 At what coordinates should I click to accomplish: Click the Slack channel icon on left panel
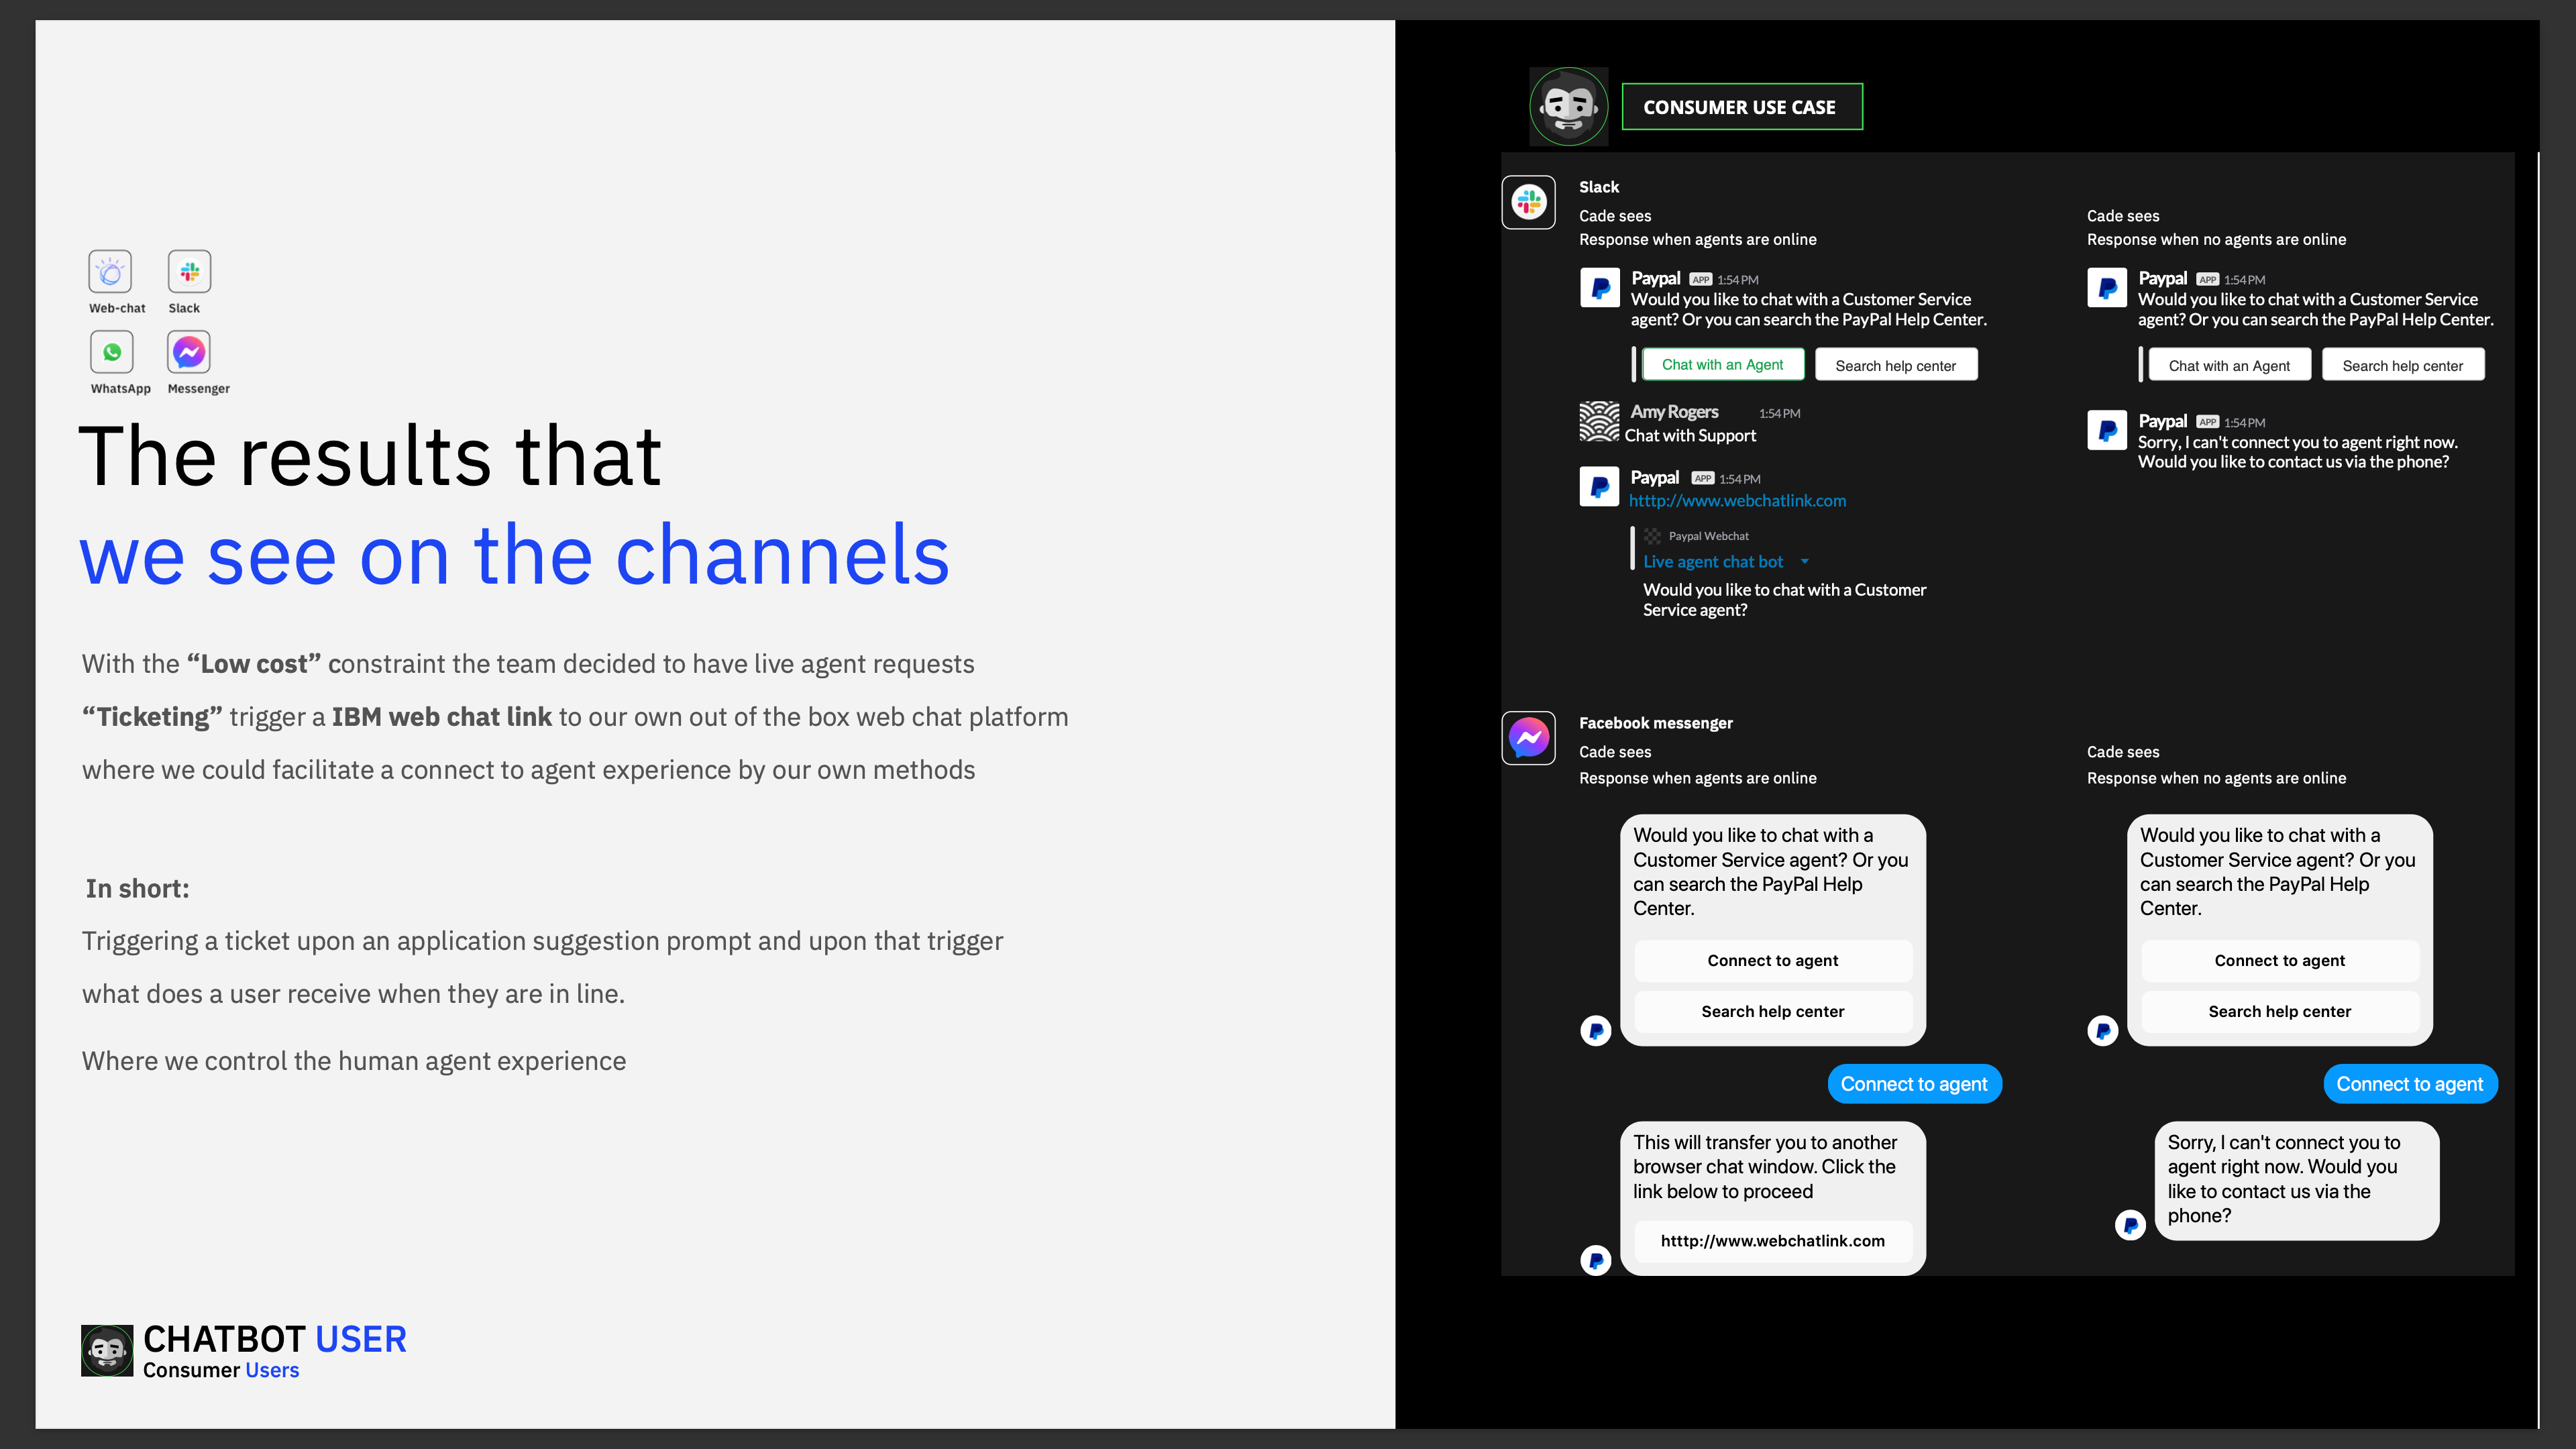[189, 271]
